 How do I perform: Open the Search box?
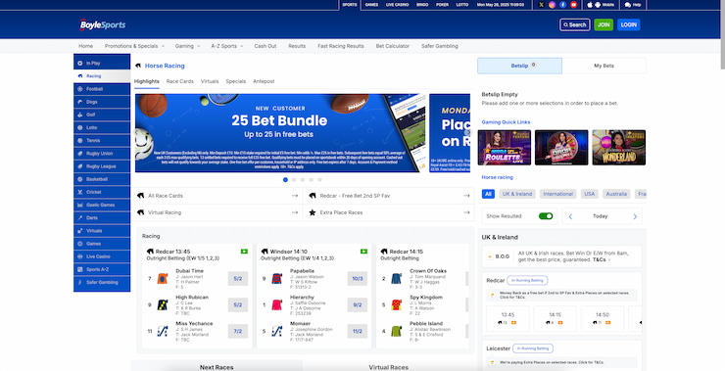(x=574, y=24)
